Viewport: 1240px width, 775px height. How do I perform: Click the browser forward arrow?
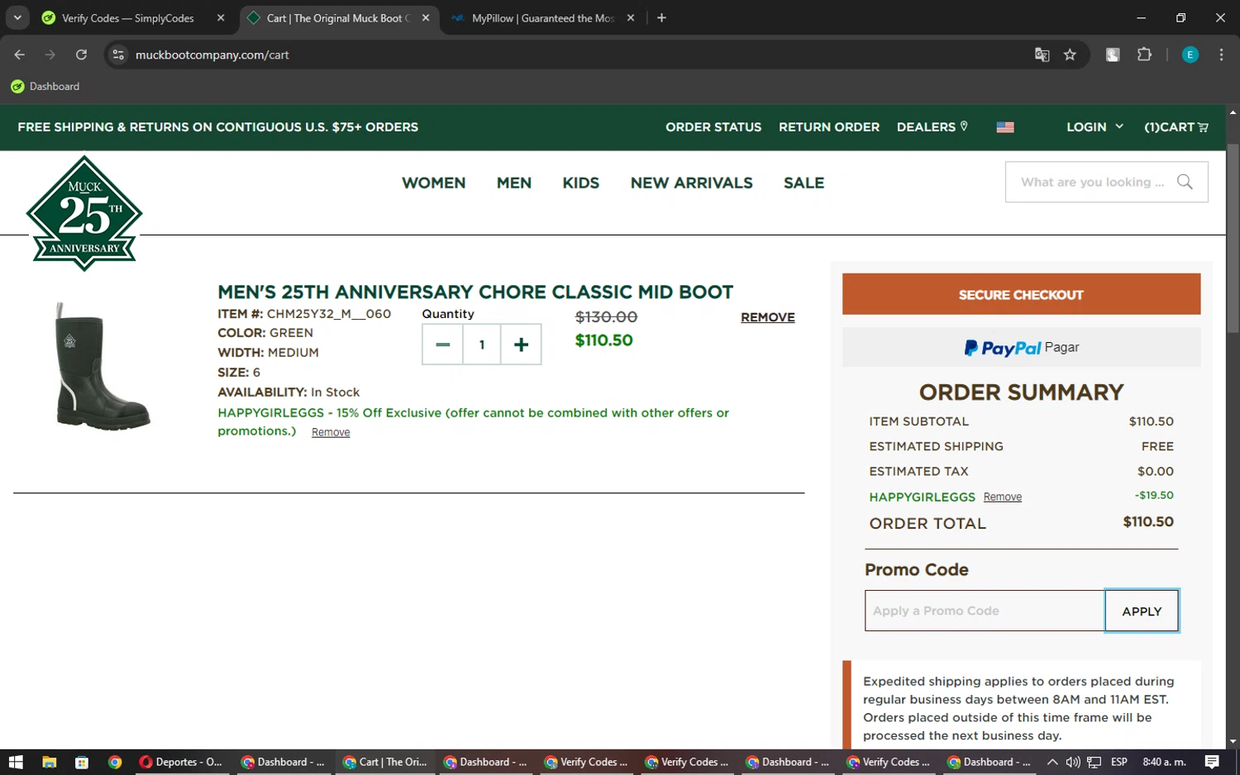(50, 55)
